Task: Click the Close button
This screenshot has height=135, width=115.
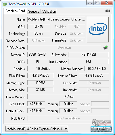Action: click(x=101, y=129)
